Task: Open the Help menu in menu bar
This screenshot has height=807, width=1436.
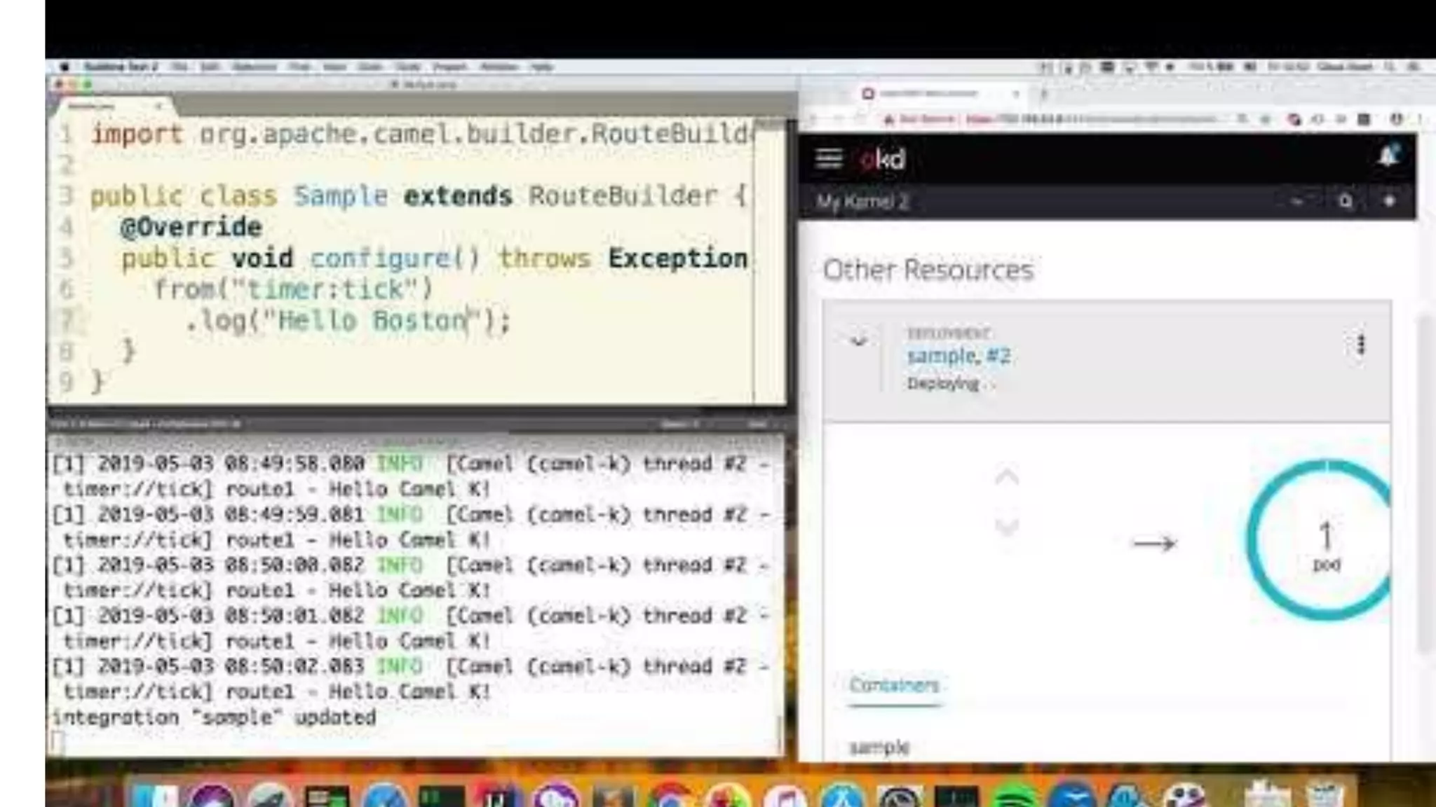Action: (x=541, y=67)
